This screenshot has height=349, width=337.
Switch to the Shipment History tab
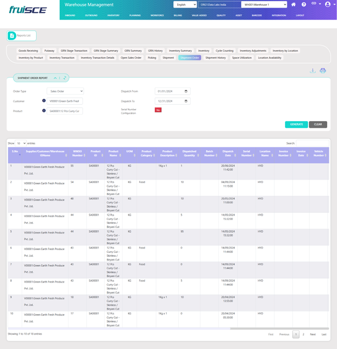click(215, 57)
